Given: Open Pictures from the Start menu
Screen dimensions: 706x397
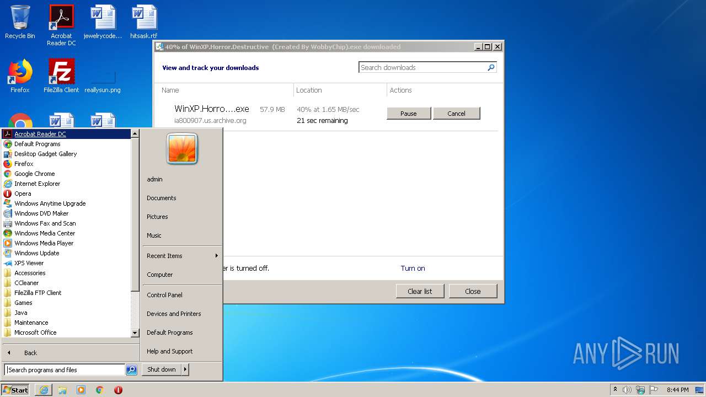Looking at the screenshot, I should tap(182, 217).
